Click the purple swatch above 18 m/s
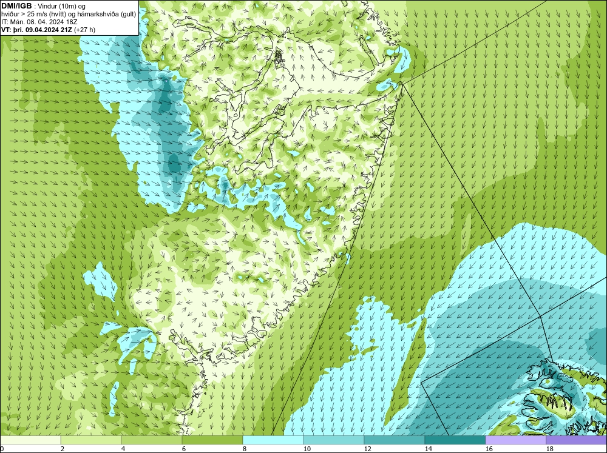Image resolution: width=607 pixels, height=453 pixels. pyautogui.click(x=577, y=440)
